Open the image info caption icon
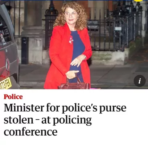 140,81
